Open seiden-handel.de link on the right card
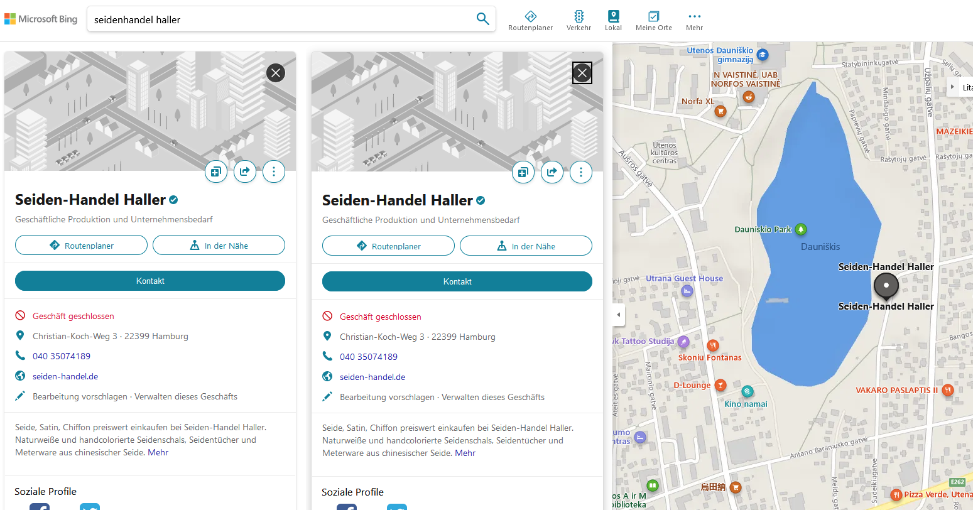Viewport: 973px width, 510px height. [x=372, y=377]
